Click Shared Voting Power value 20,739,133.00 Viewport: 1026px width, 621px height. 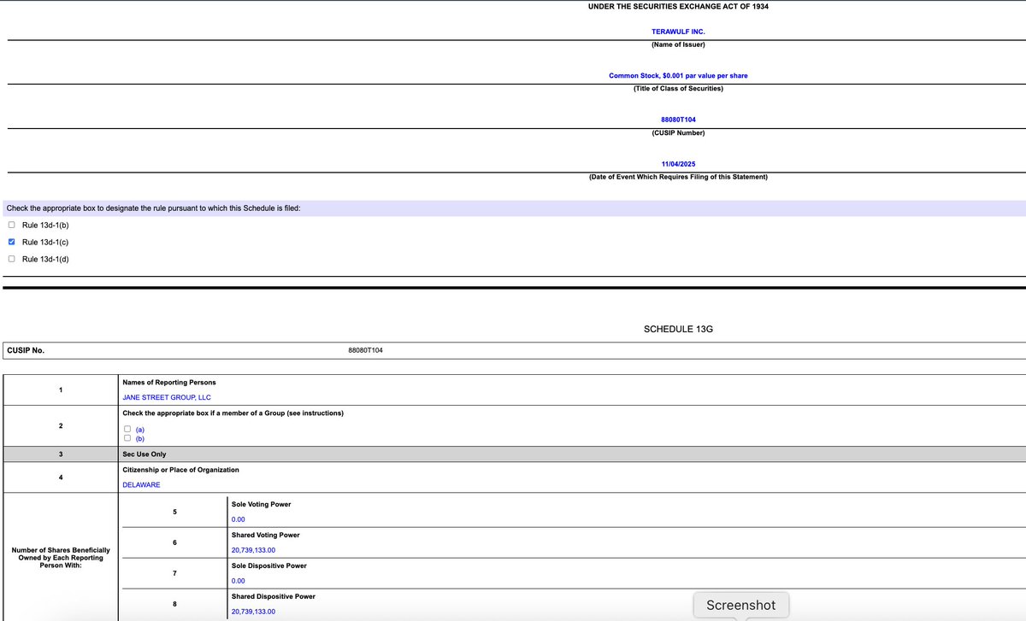coord(253,550)
